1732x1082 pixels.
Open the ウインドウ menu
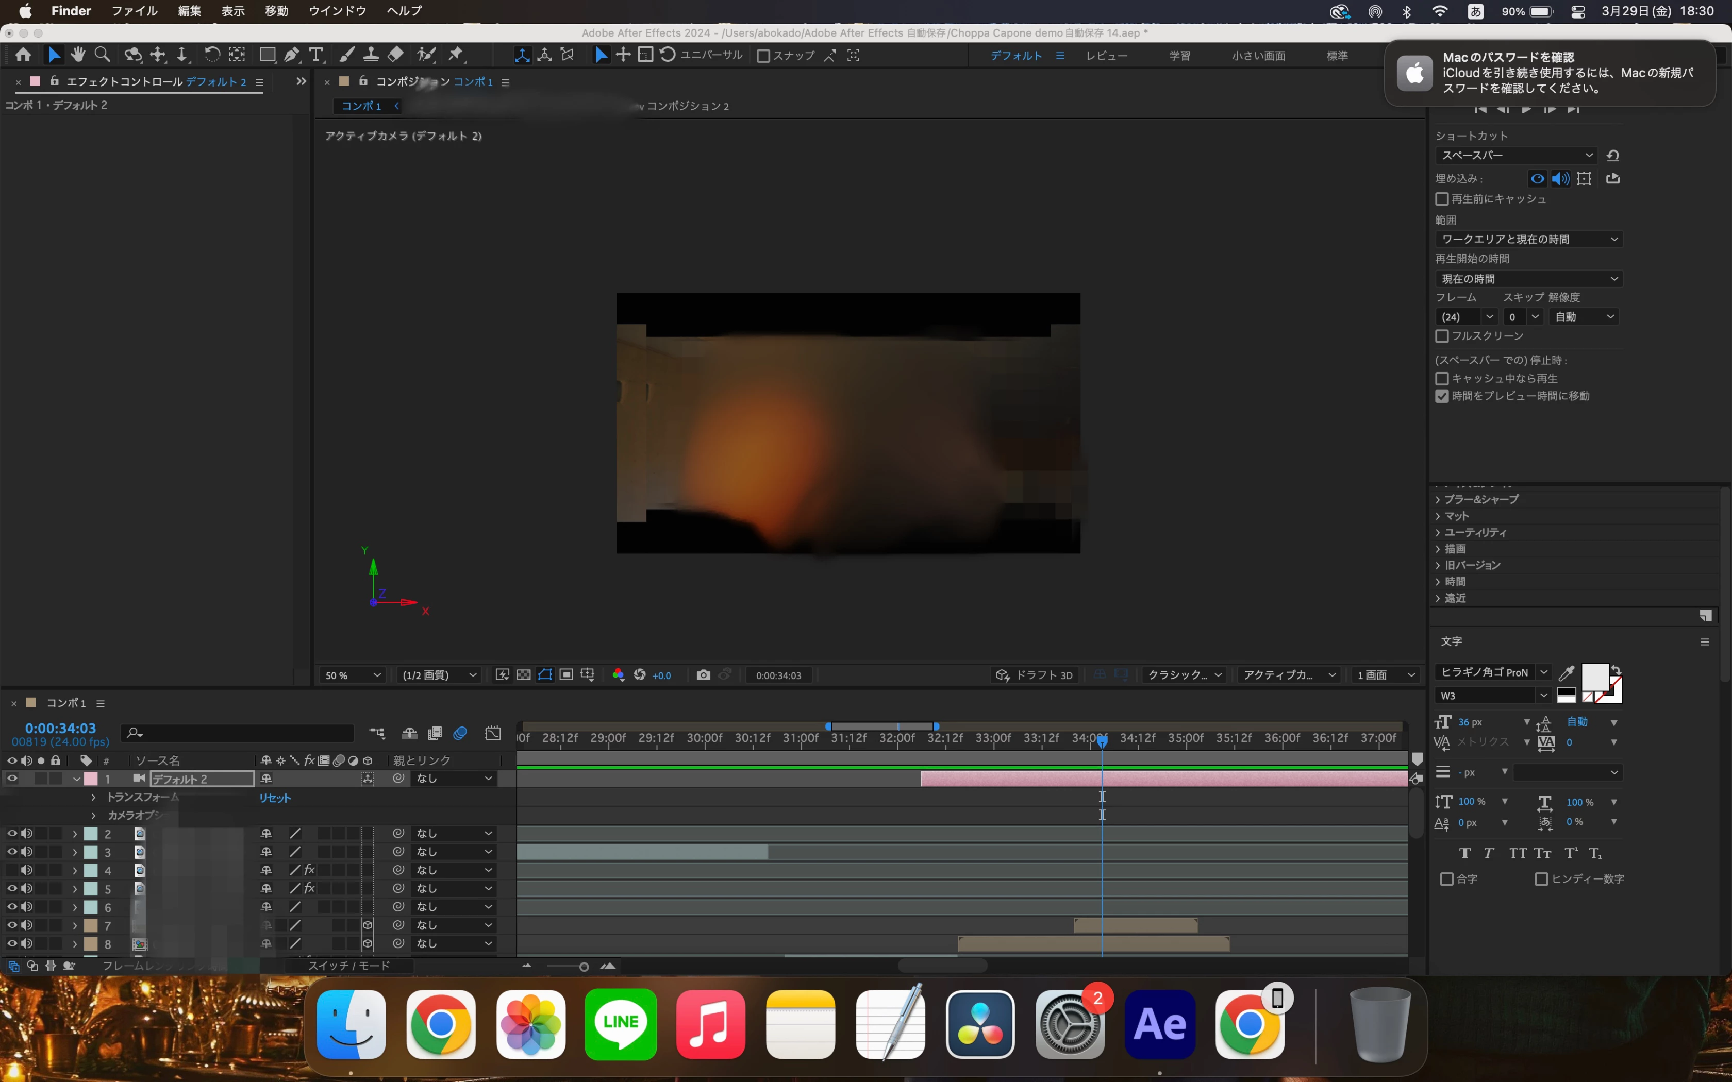(x=337, y=11)
